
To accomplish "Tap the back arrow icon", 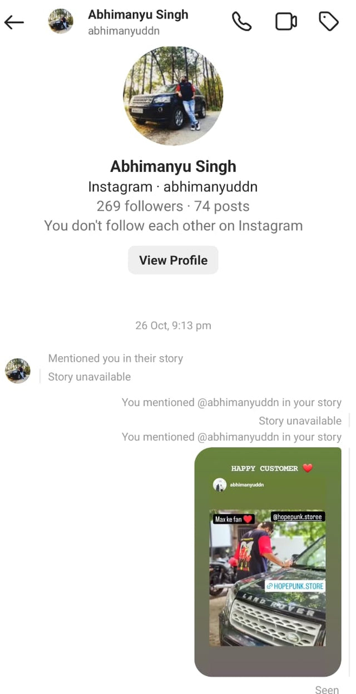I will (x=14, y=22).
